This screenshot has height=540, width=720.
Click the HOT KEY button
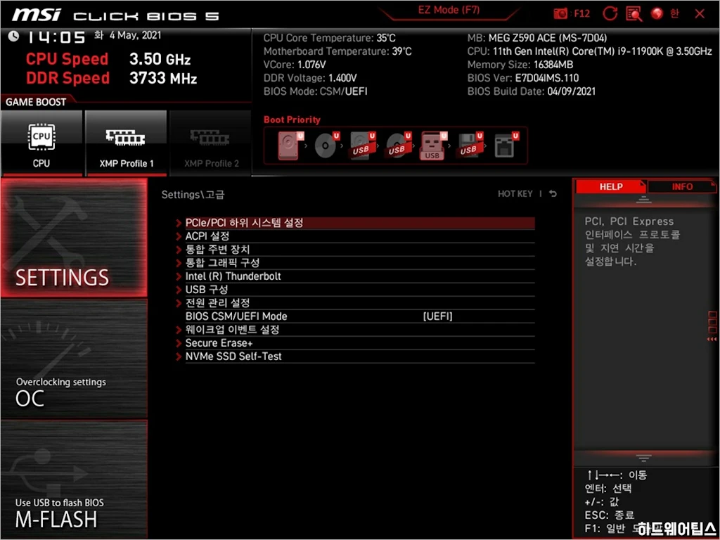[x=515, y=194]
